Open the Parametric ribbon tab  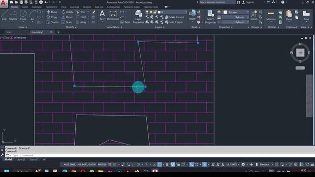click(51, 7)
